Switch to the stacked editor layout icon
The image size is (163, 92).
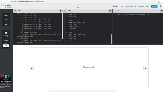pyautogui.click(x=82, y=6)
